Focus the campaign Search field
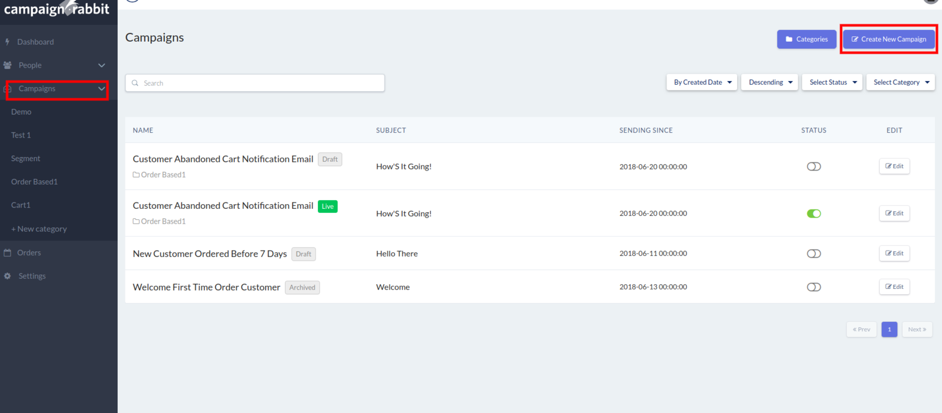This screenshot has height=413, width=942. tap(255, 83)
